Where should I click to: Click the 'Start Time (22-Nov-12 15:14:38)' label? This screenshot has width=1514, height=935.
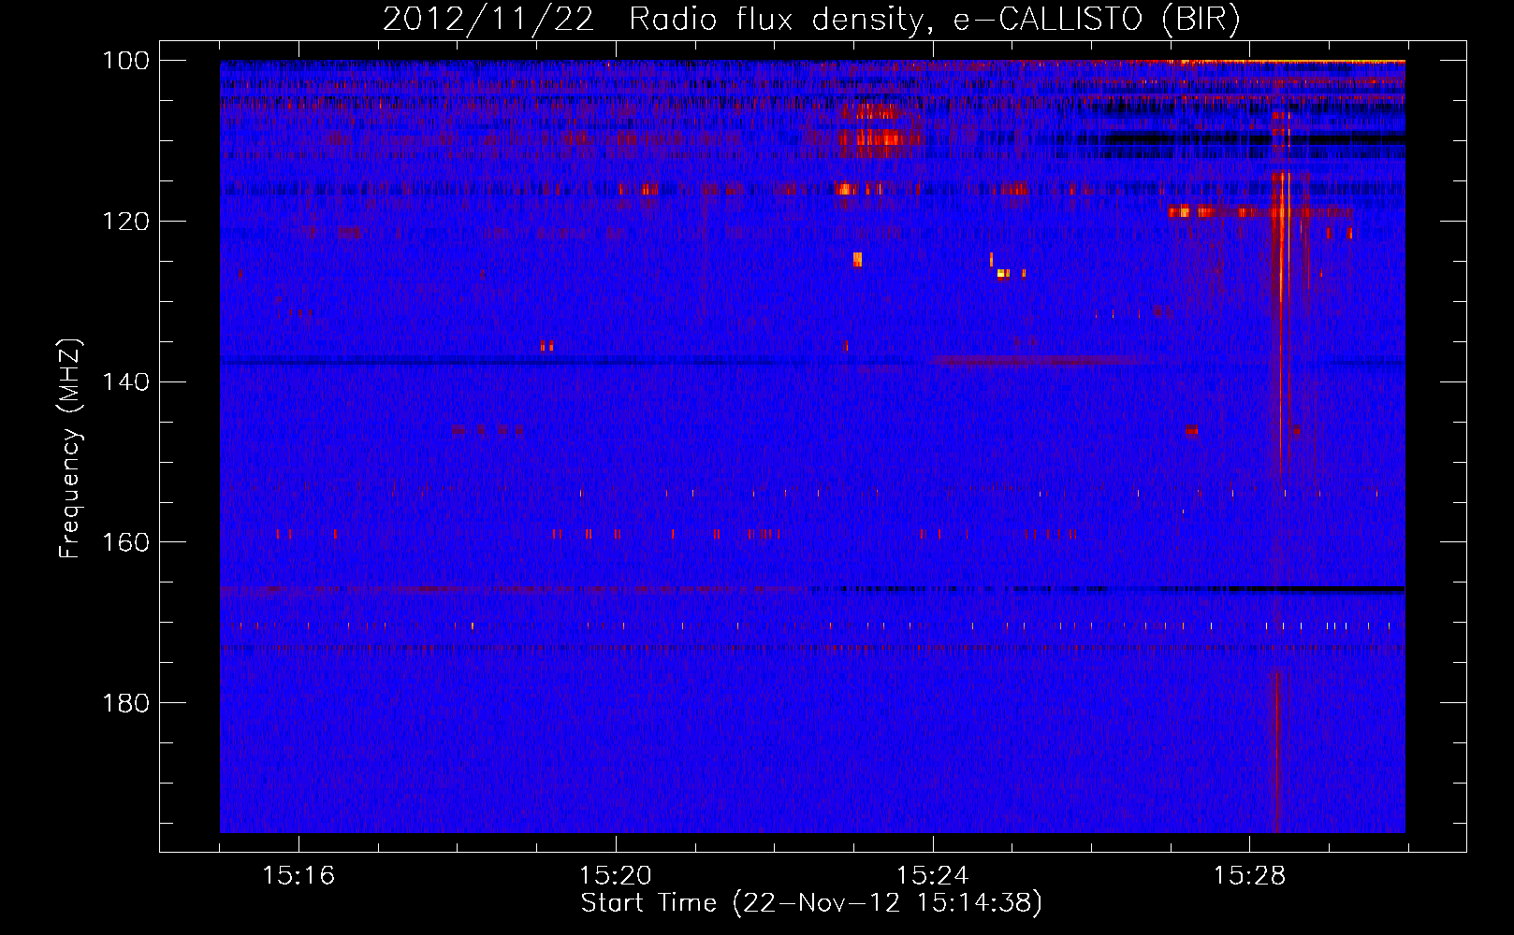pyautogui.click(x=811, y=903)
